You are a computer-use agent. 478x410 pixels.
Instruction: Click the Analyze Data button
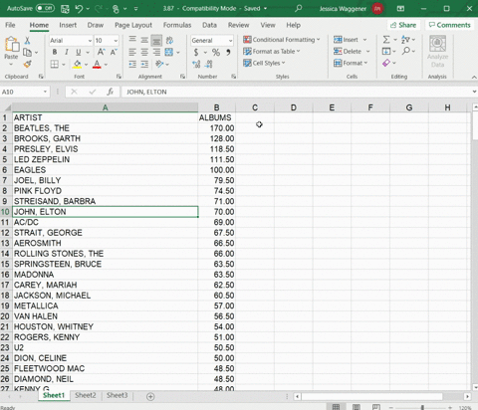pos(437,52)
